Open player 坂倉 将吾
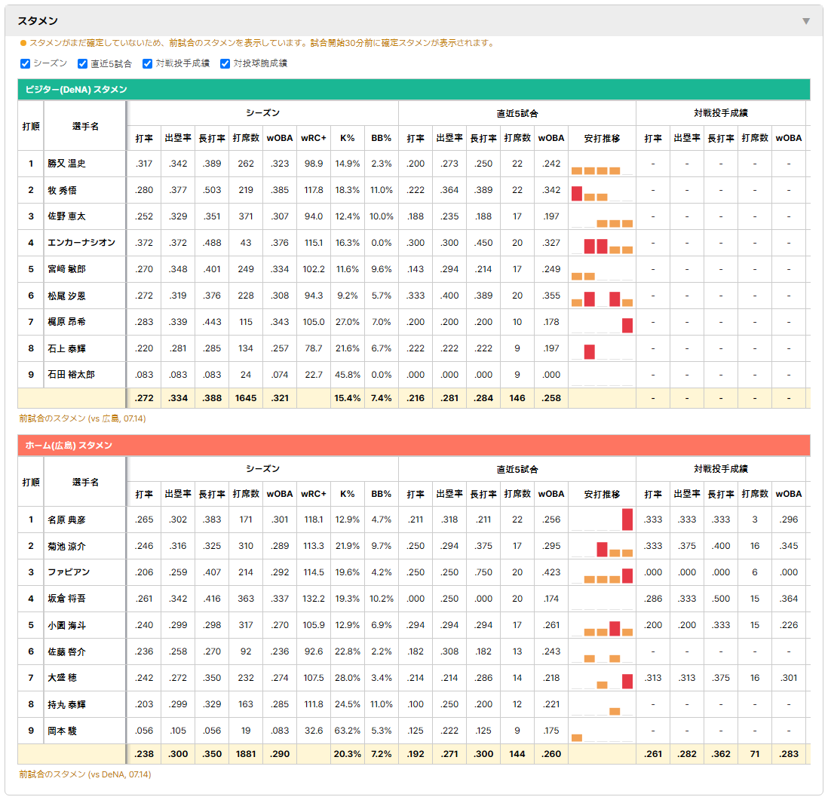The height and width of the screenshot is (800, 828). pyautogui.click(x=66, y=599)
